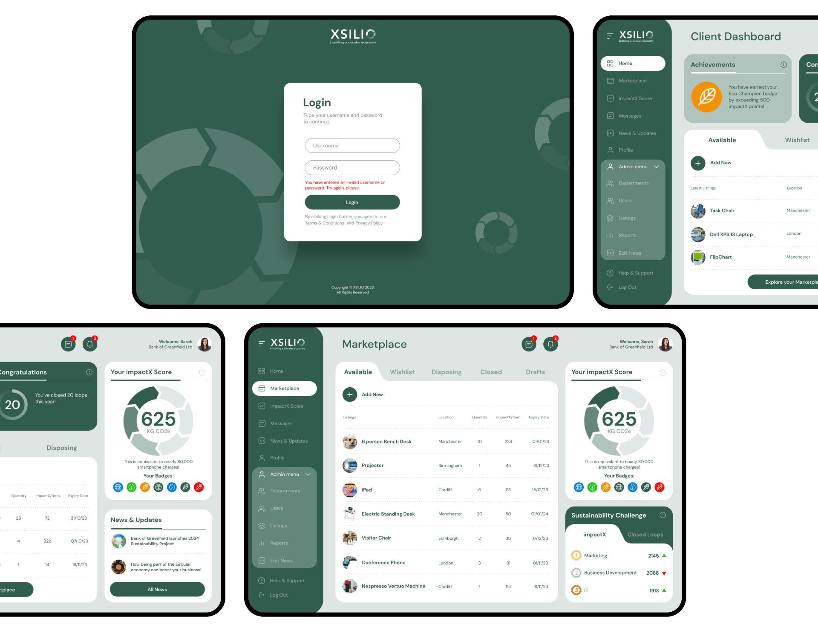
Task: Toggle the impactX tab in Sustainability Challenge
Action: coord(593,535)
